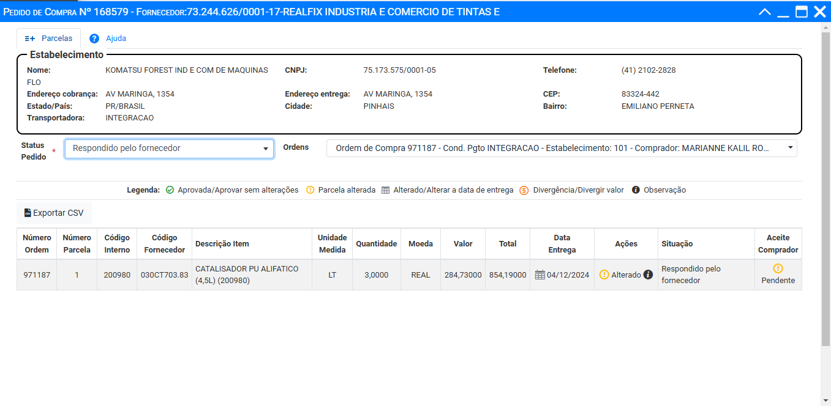831x406 pixels.
Task: Click the Divergência dollar icon in legend
Action: click(524, 190)
